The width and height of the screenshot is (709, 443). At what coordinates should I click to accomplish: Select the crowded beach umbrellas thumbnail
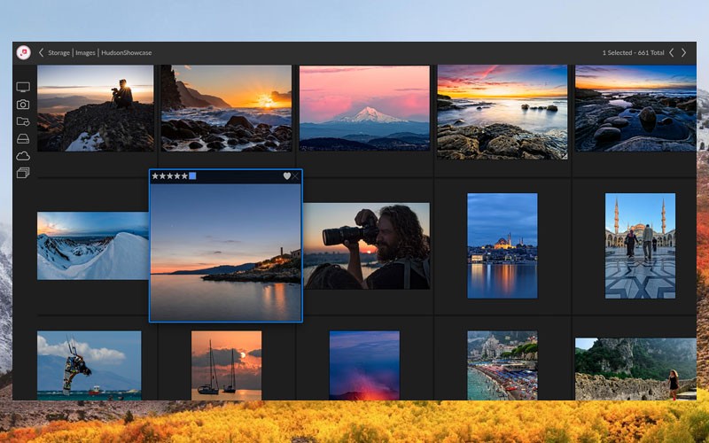tap(503, 365)
